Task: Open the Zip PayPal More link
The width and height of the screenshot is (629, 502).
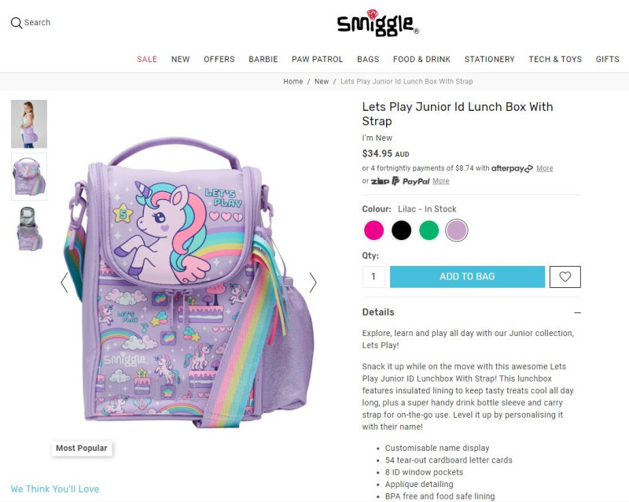Action: pyautogui.click(x=440, y=181)
